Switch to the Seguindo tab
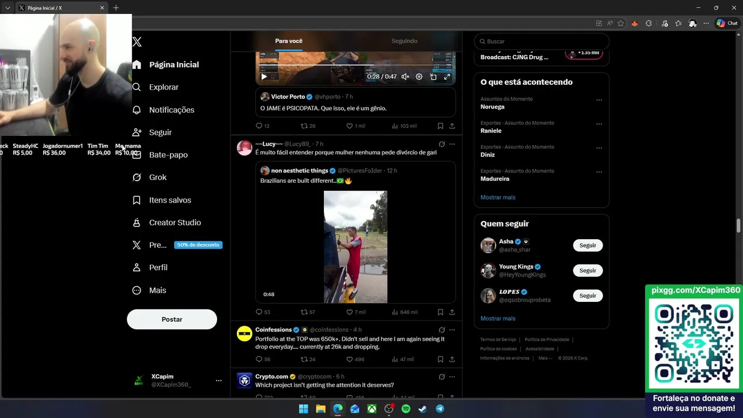Screen dimensions: 743x418 tap(404, 41)
